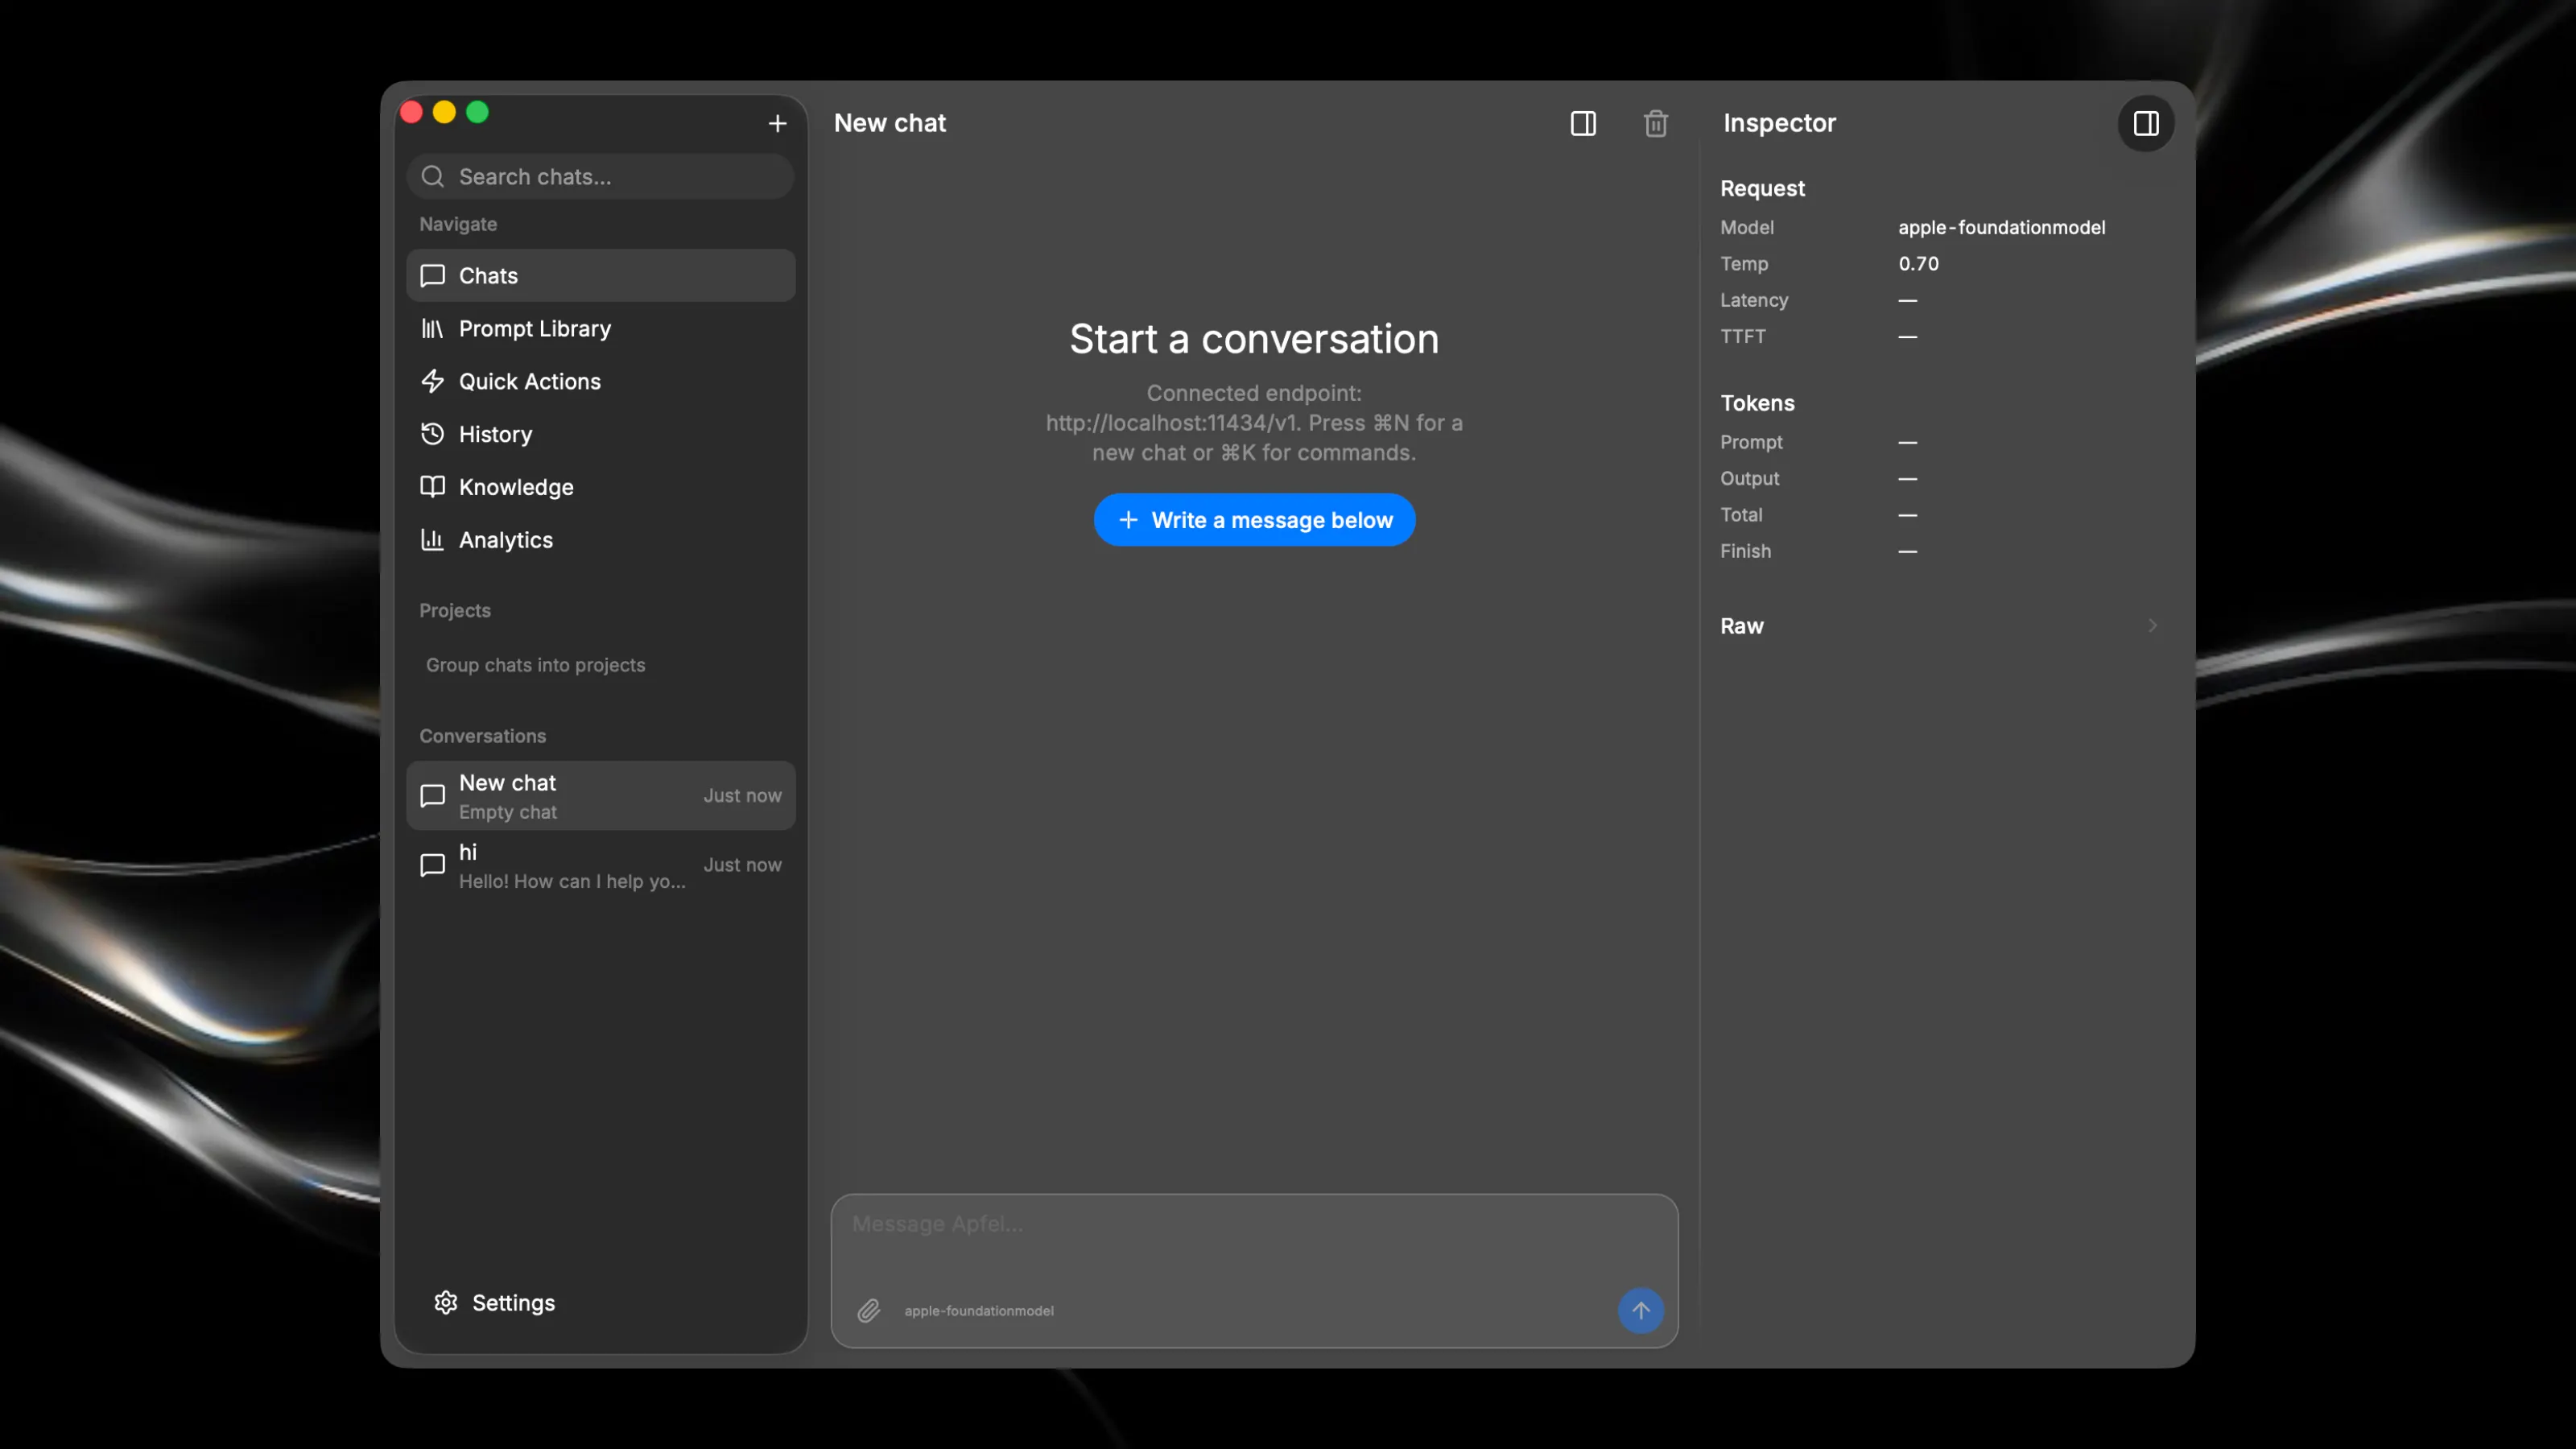Click the Message Apfel text input
2576x1449 pixels.
1254,1224
